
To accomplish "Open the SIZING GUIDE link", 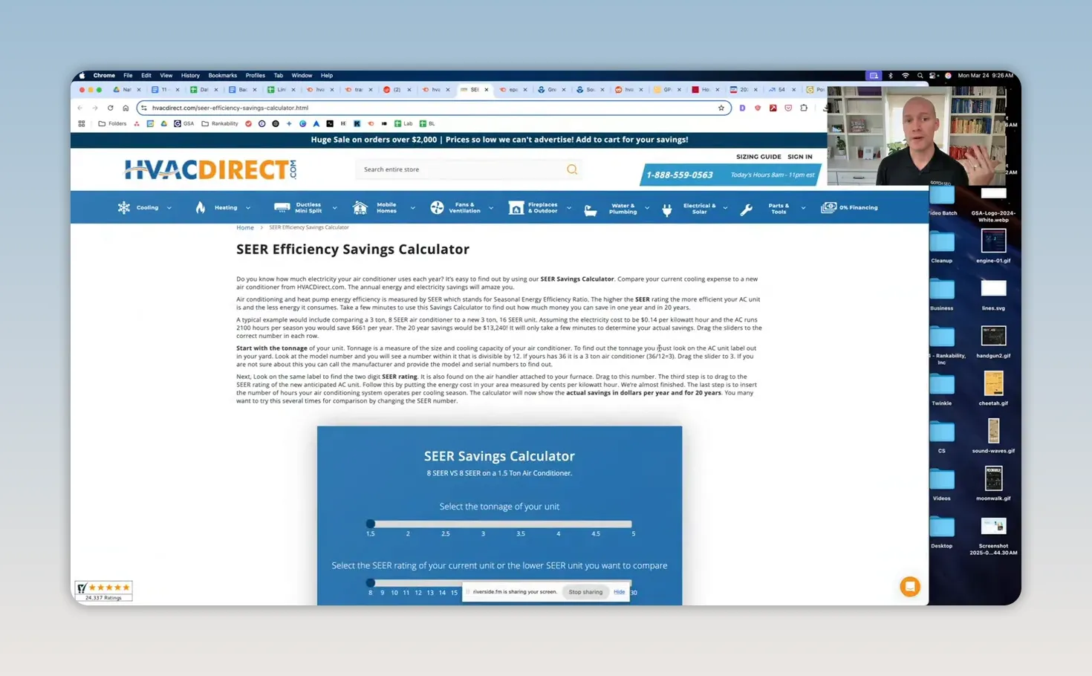I will tap(758, 157).
